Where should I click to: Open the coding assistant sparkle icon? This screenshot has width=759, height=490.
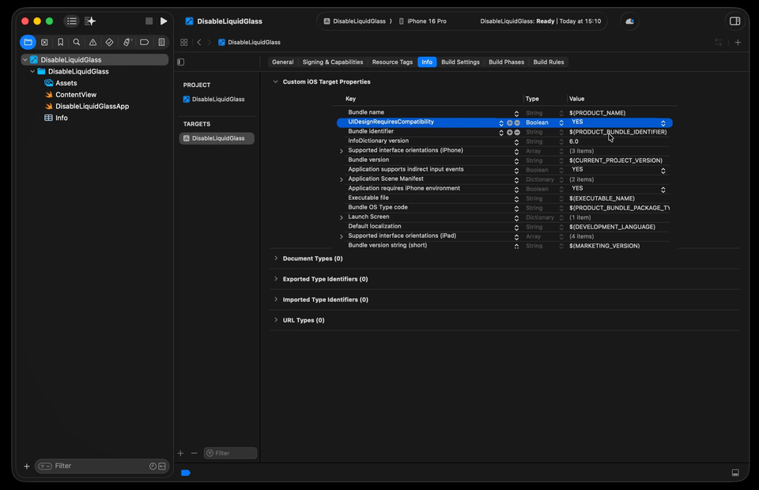[90, 21]
